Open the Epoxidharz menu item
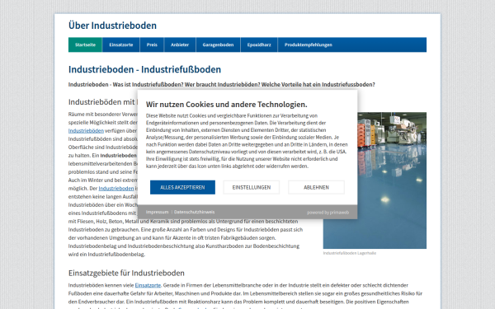 click(259, 44)
